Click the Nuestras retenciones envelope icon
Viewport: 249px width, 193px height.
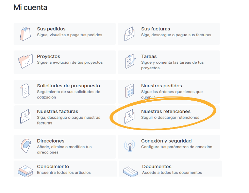pos(129,116)
